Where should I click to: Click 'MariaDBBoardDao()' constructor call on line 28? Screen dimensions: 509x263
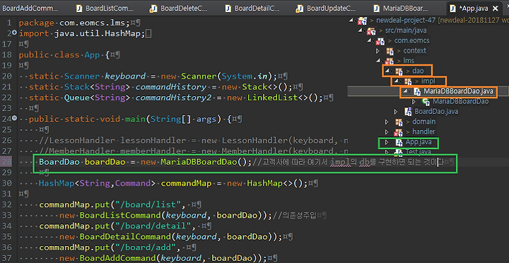pos(204,162)
